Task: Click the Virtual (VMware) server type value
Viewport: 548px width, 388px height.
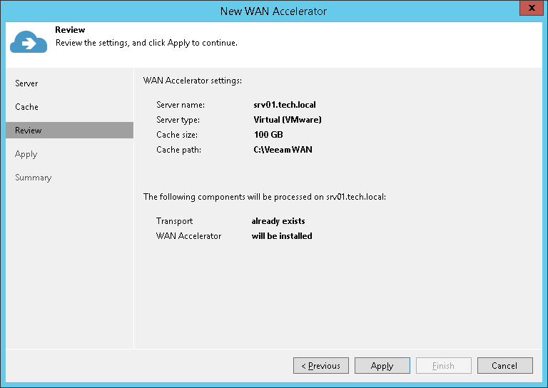Action: 288,120
